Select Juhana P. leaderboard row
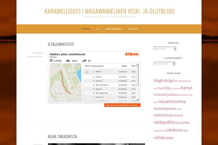Image resolution: width=218 pixels, height=145 pixels. 110,97
